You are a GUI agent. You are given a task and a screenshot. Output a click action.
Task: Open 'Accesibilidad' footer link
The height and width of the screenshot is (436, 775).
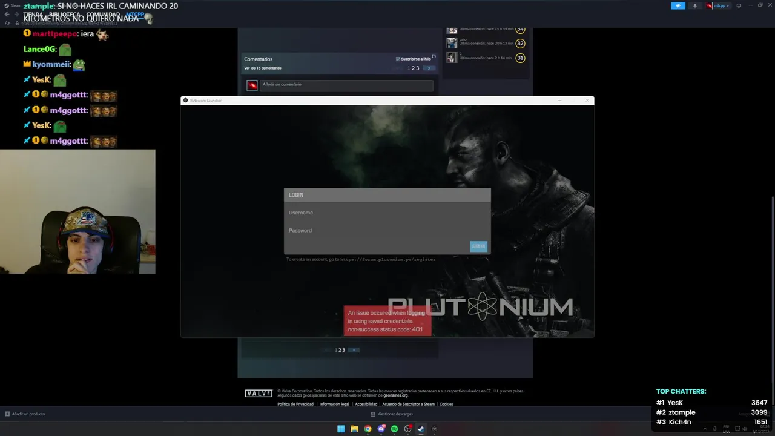(366, 404)
